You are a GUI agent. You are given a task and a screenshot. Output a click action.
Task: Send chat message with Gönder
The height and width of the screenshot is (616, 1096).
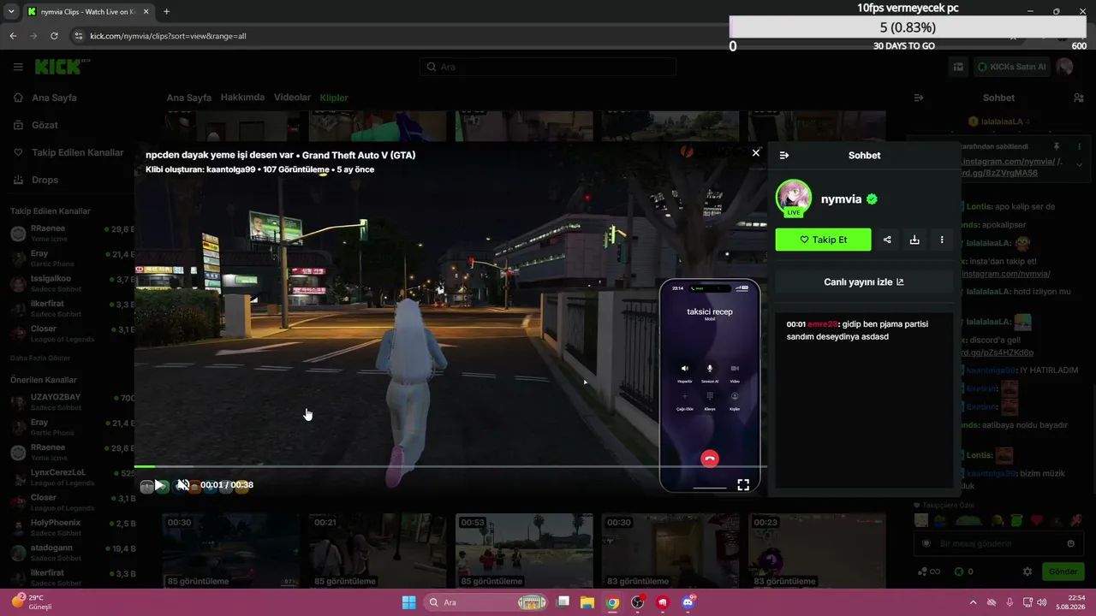coord(1063,572)
